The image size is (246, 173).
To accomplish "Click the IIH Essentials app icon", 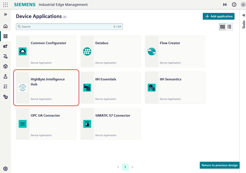I will [87, 87].
